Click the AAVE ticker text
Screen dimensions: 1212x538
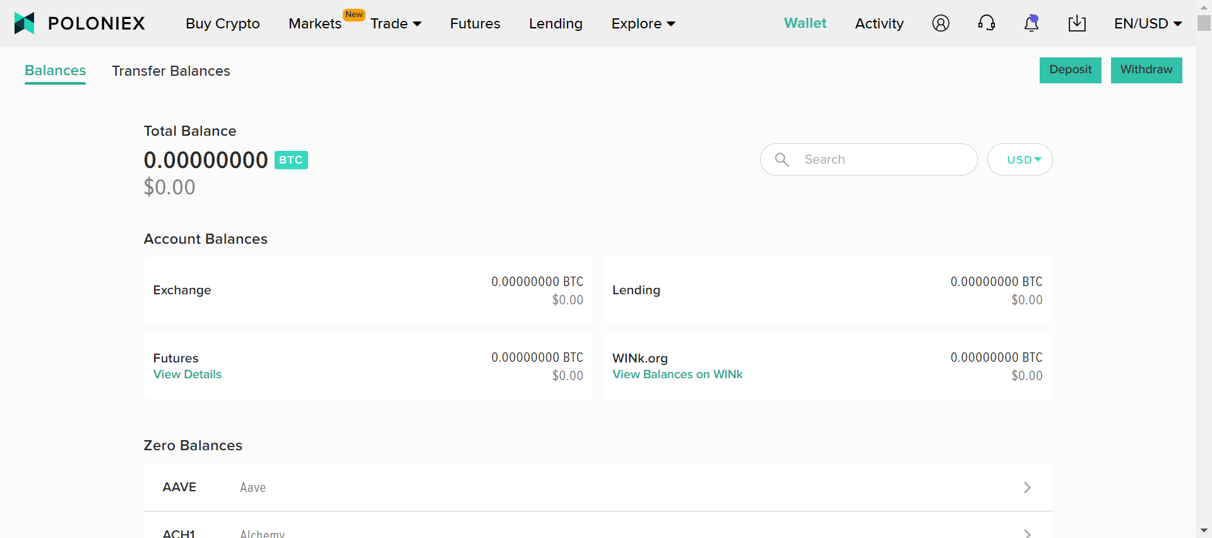tap(179, 487)
